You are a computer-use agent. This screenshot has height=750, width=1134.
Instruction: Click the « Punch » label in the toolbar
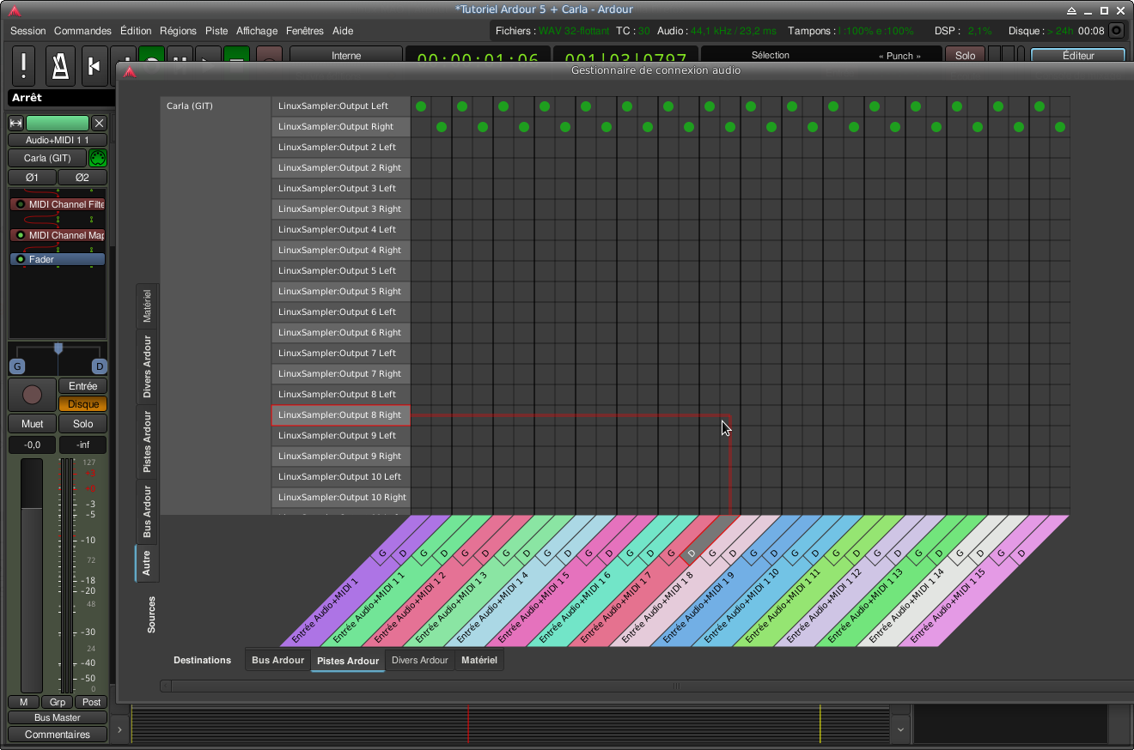pyautogui.click(x=899, y=56)
